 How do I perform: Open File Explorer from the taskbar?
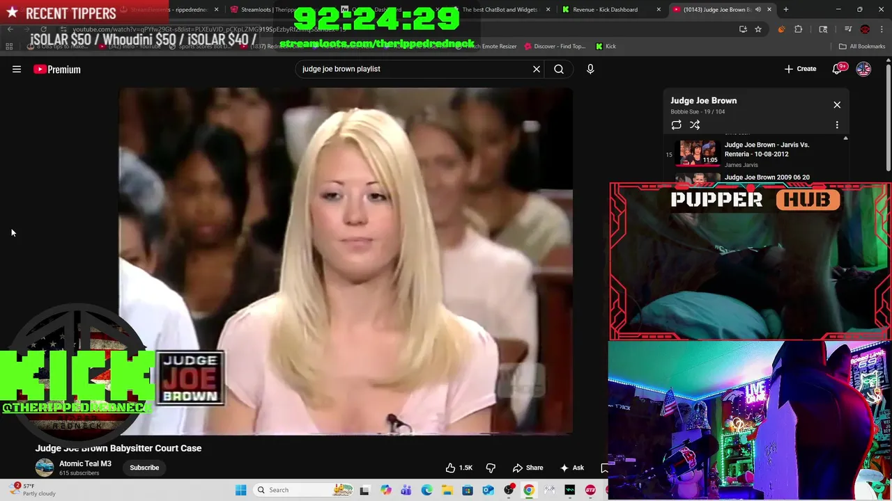coord(447,490)
